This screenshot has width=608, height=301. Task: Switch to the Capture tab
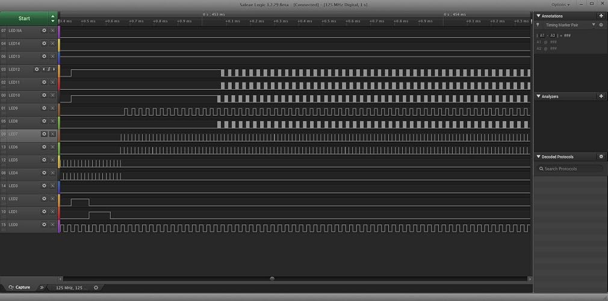pyautogui.click(x=19, y=287)
